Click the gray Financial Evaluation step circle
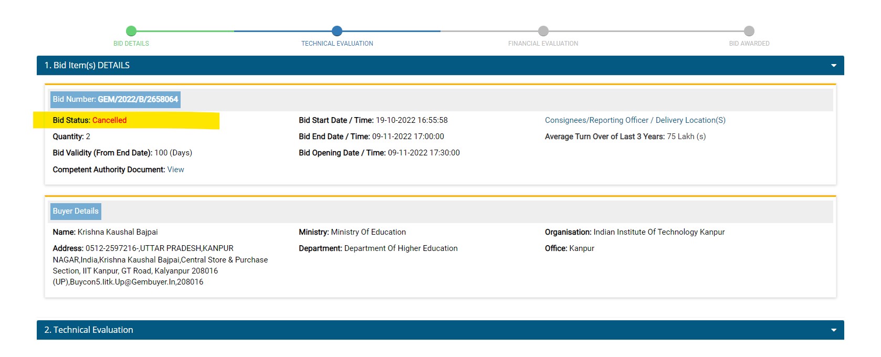 pyautogui.click(x=543, y=31)
